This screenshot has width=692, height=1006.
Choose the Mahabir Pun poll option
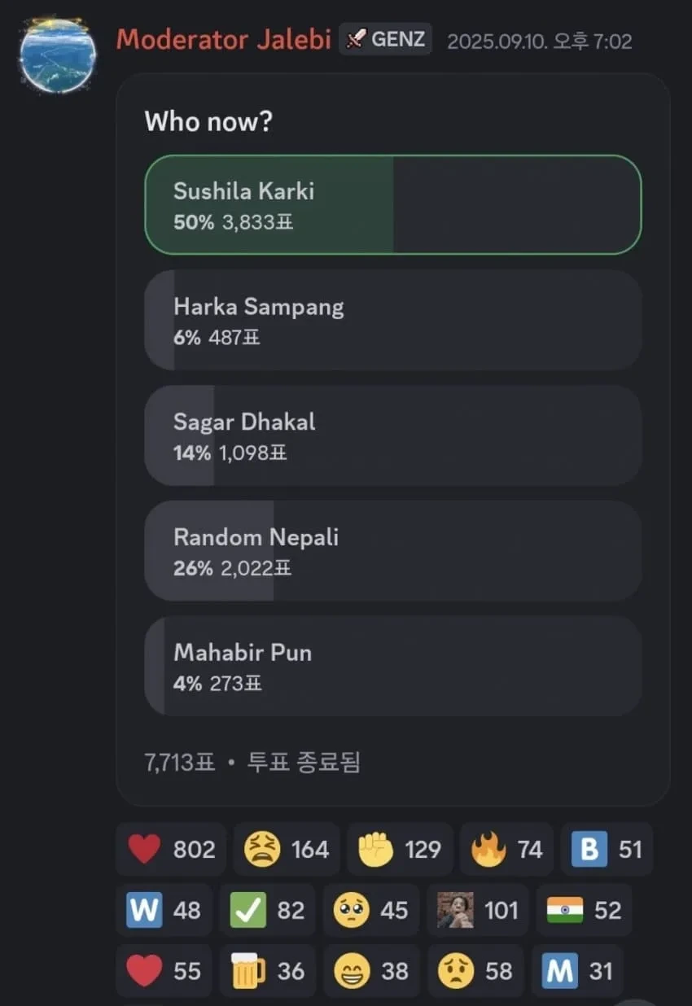tap(392, 666)
